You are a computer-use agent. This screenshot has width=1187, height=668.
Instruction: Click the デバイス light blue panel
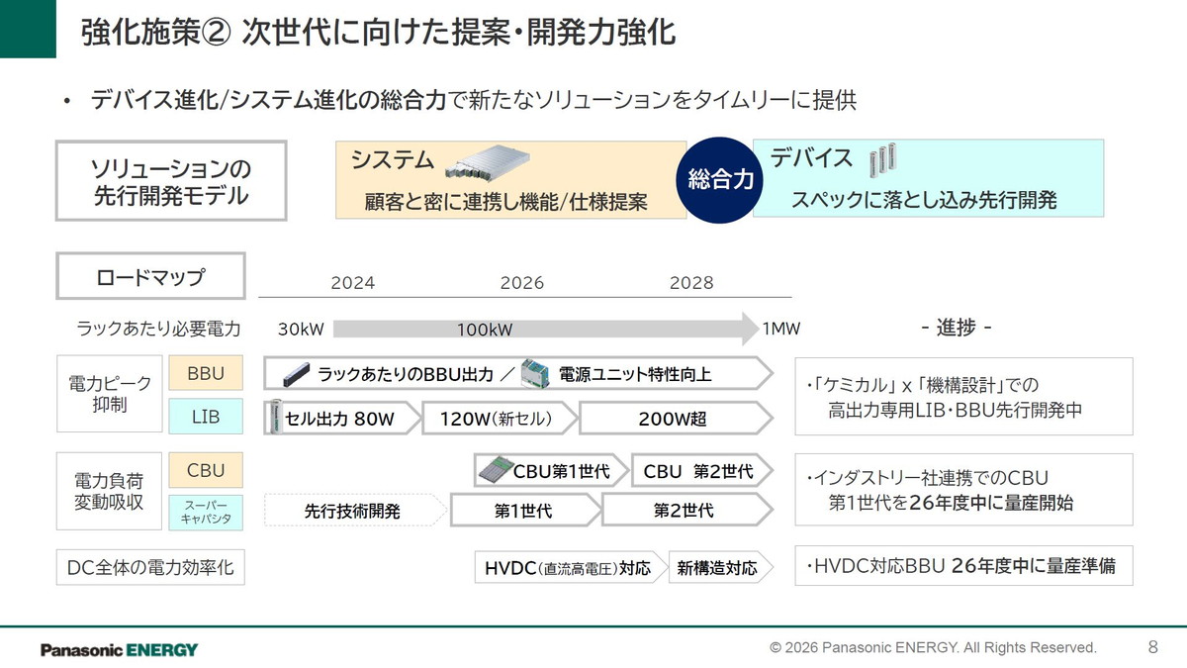coord(928,178)
